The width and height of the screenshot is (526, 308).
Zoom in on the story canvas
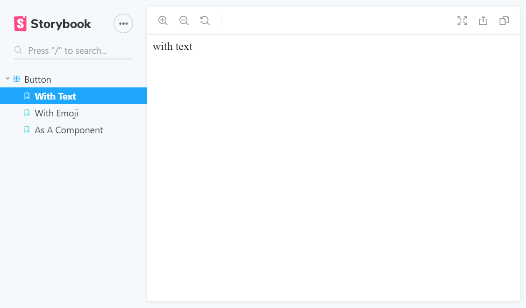[x=163, y=21]
